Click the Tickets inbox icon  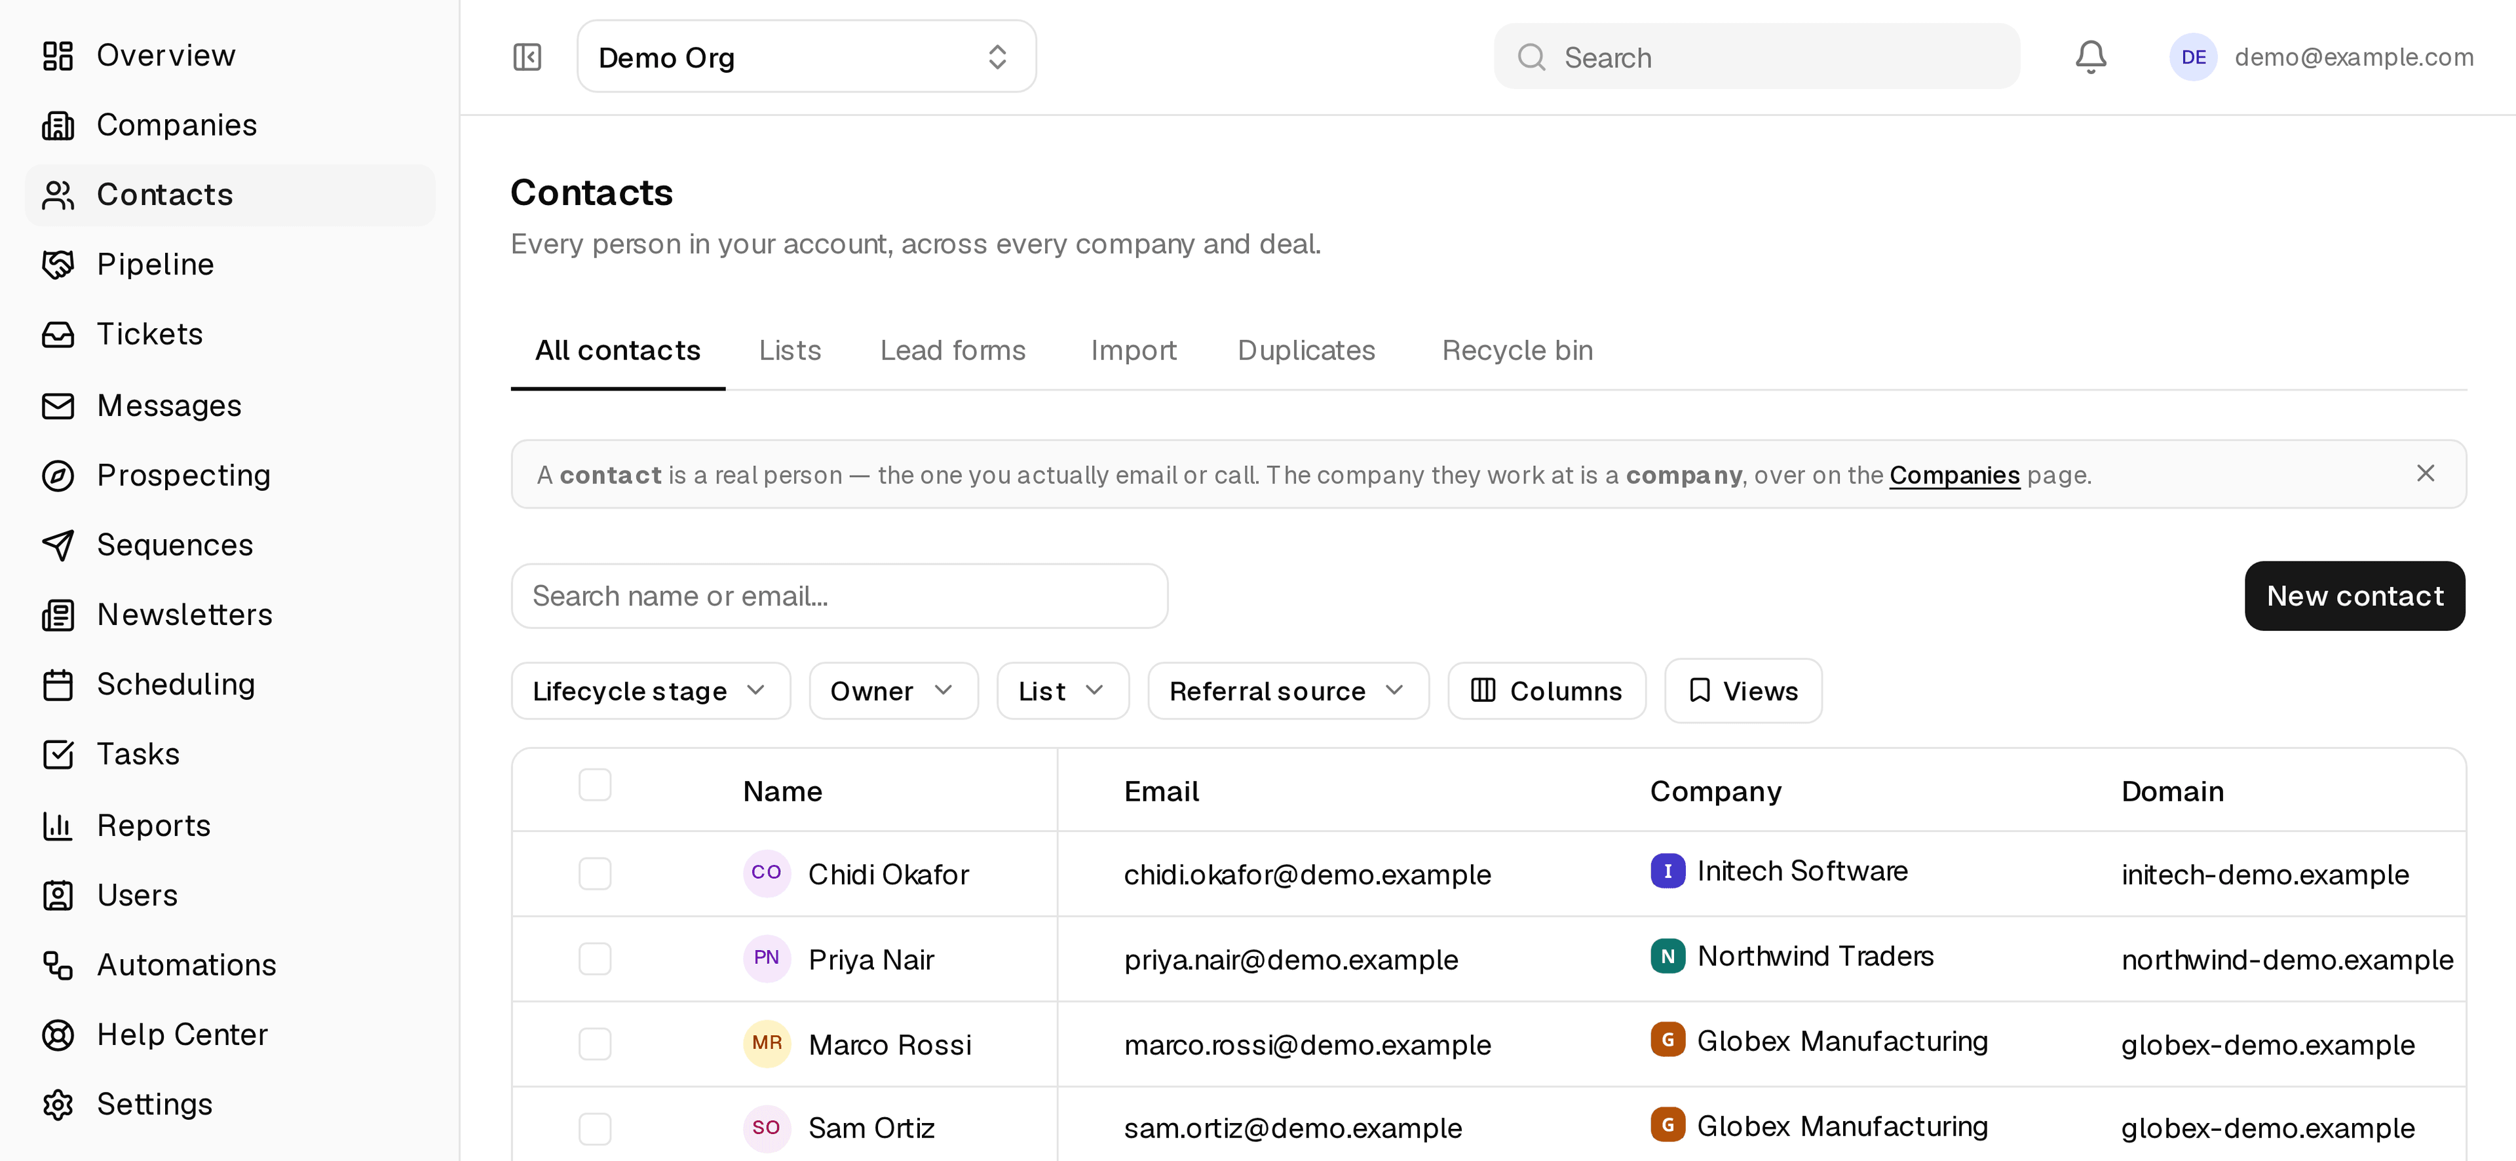pyautogui.click(x=58, y=335)
